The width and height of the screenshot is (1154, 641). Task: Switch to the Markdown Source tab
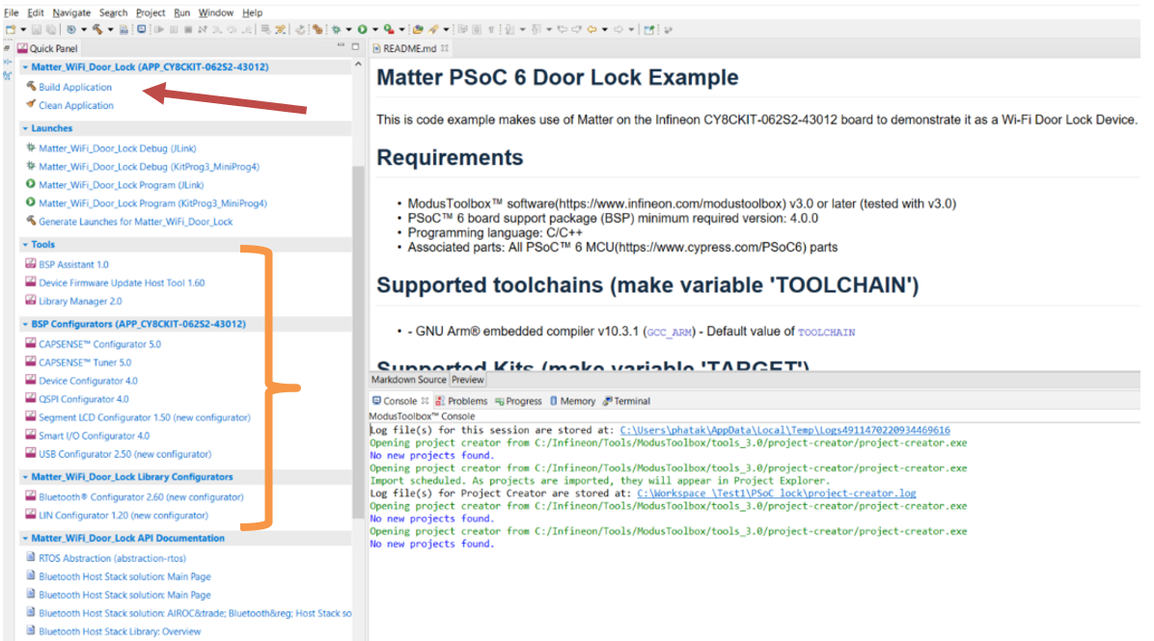408,380
